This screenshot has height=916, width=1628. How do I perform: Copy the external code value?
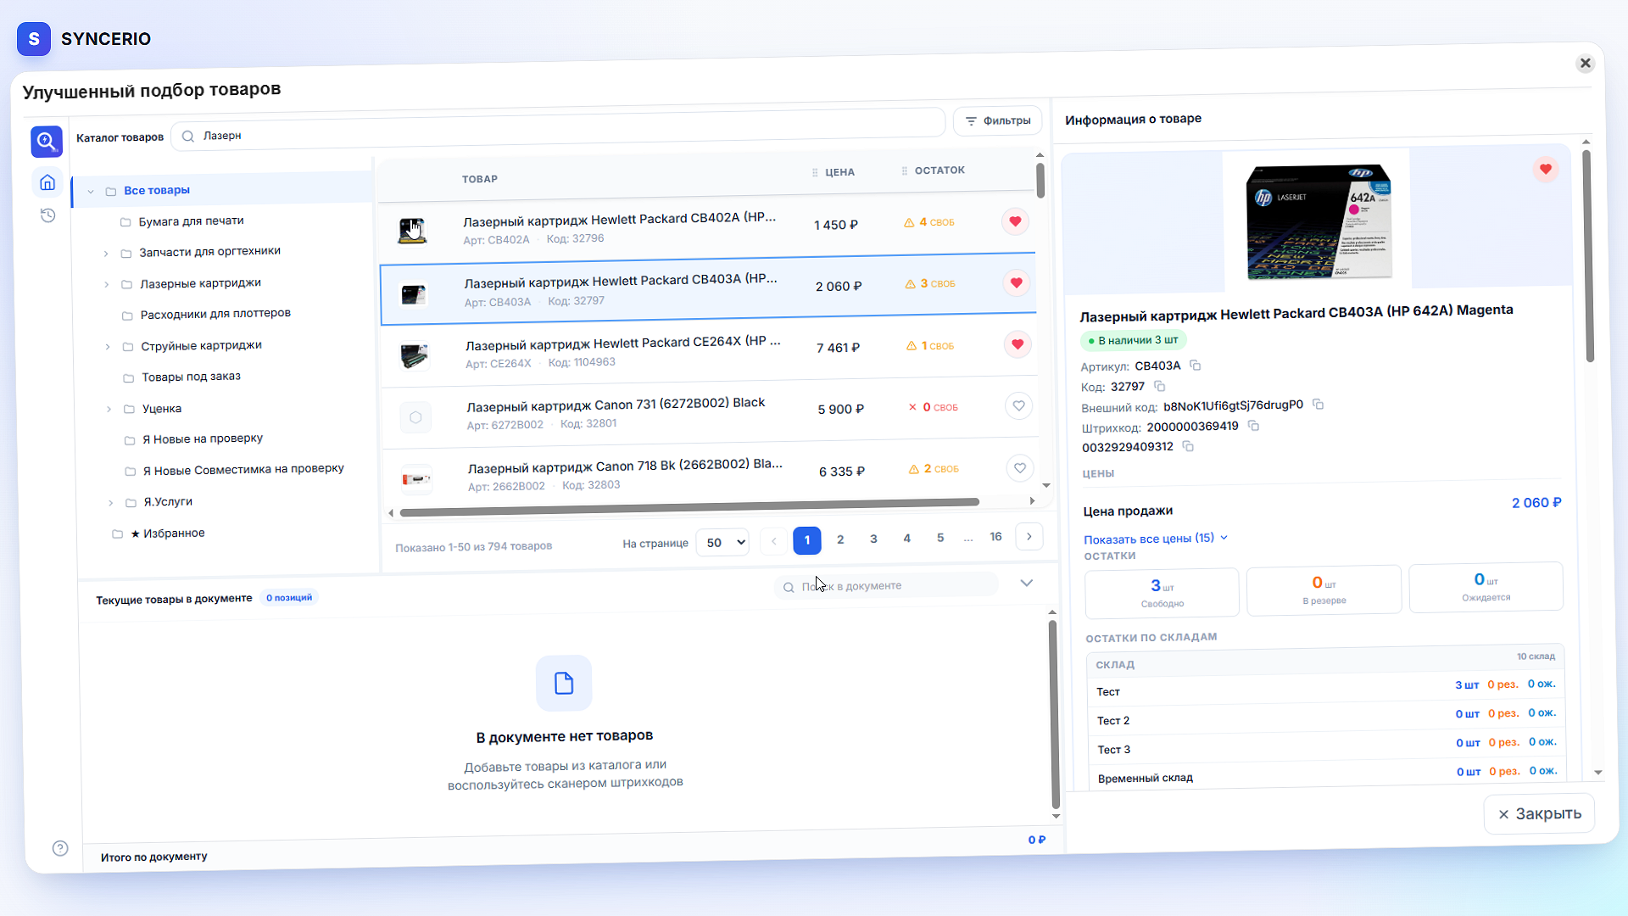tap(1319, 405)
